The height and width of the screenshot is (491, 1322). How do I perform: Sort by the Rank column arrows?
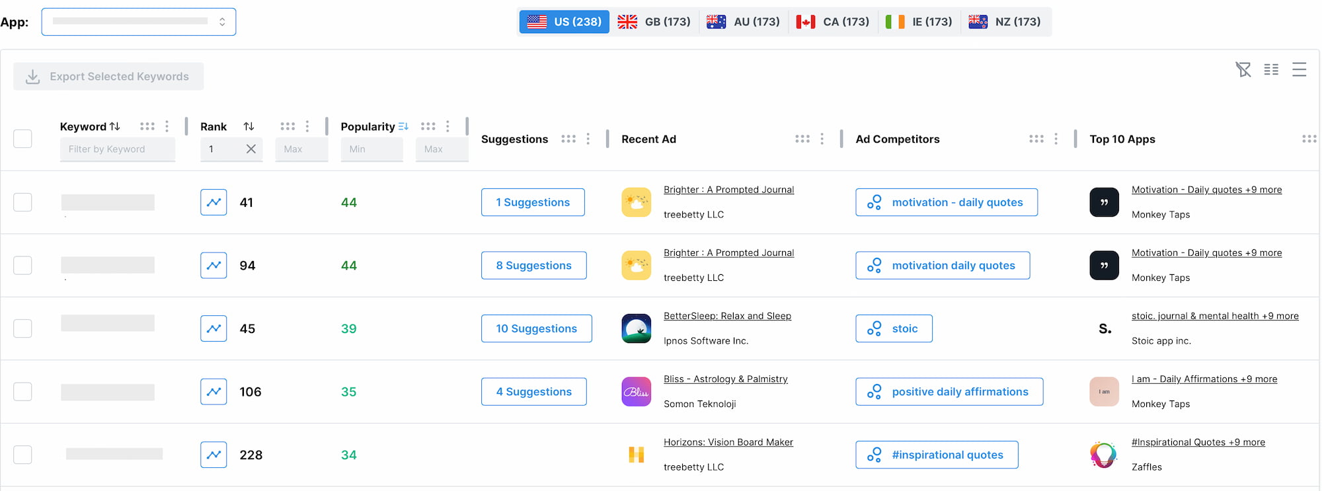249,126
